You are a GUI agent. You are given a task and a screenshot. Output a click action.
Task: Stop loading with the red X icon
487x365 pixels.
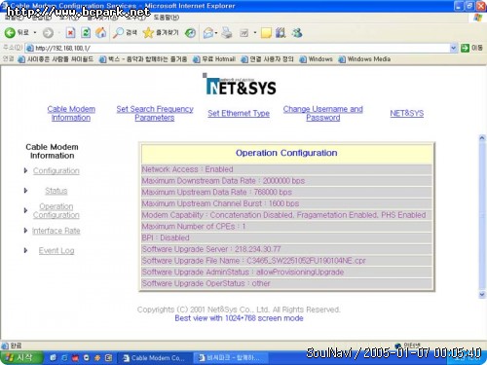(70, 32)
